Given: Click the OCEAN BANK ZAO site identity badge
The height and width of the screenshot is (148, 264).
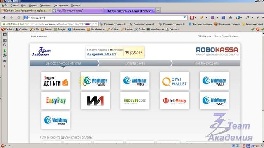Looking at the screenshot, I should tap(16, 24).
